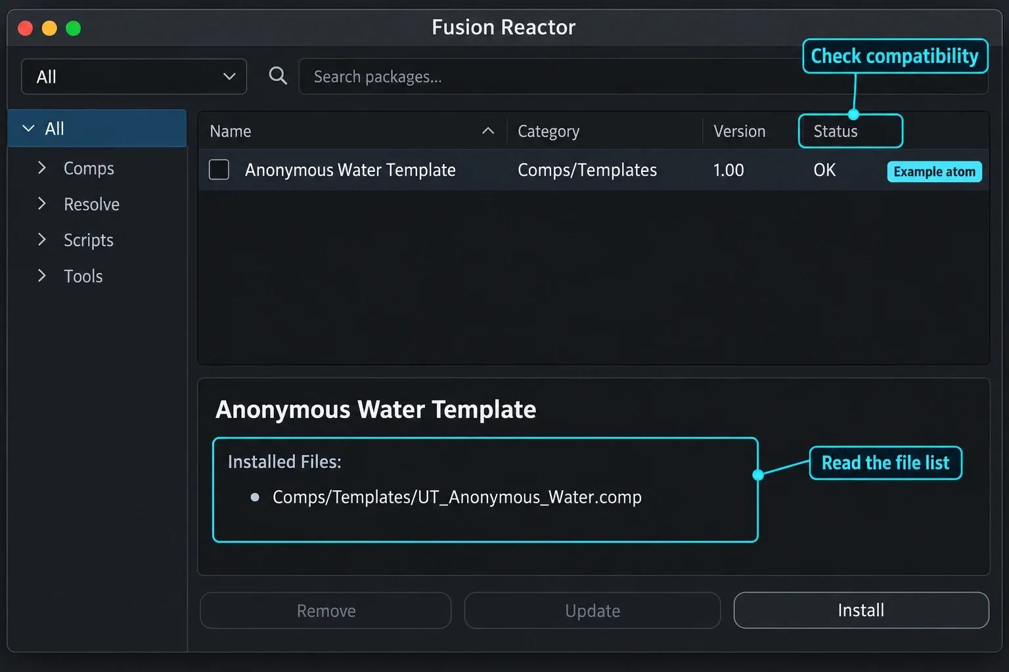Click the 1.00 version cell

click(x=729, y=170)
